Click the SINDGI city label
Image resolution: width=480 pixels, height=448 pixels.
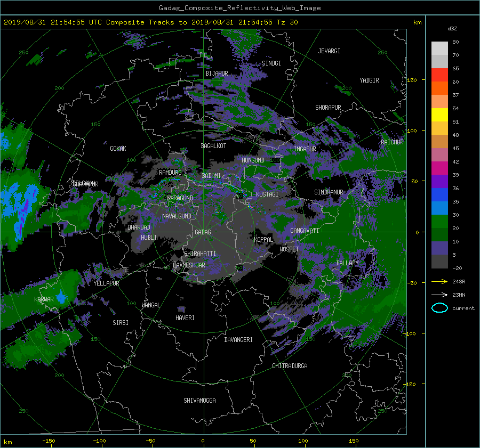(x=271, y=63)
